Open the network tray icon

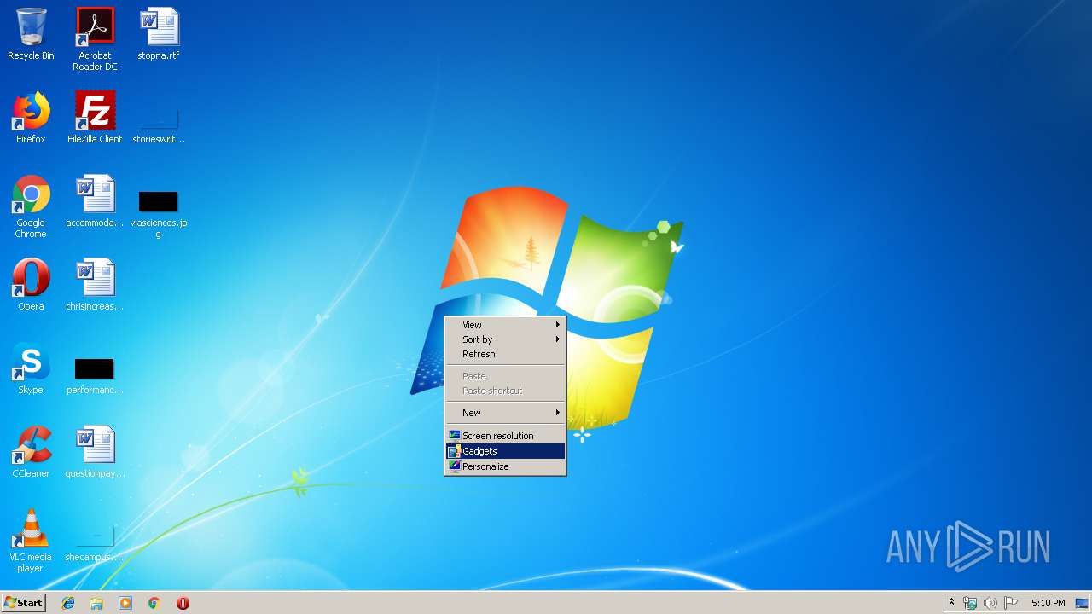tap(970, 603)
